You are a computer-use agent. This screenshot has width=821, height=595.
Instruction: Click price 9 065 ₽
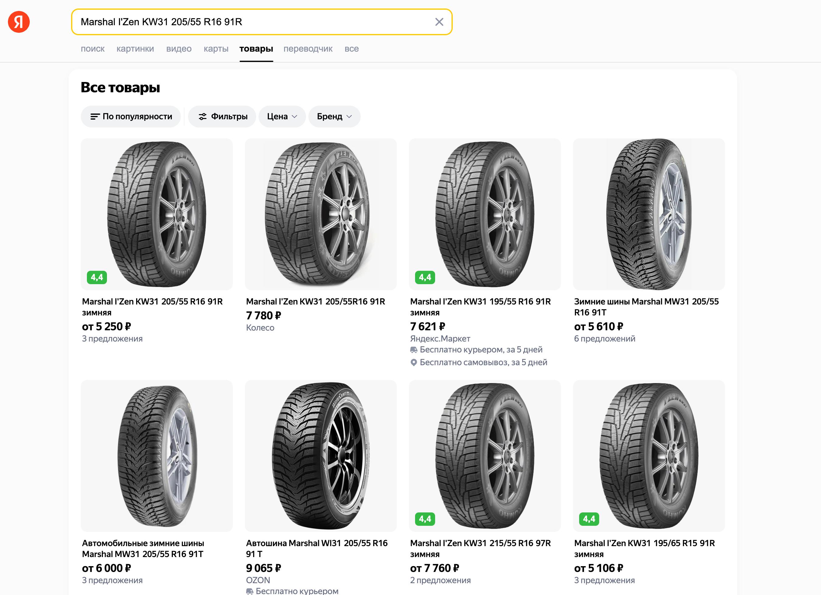[x=263, y=568]
